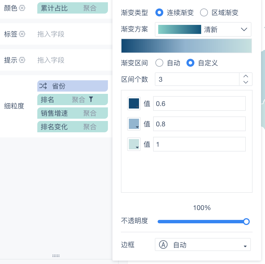Click the shuffle icon on 省份 field
Image resolution: width=265 pixels, height=264 pixels.
pyautogui.click(x=43, y=86)
